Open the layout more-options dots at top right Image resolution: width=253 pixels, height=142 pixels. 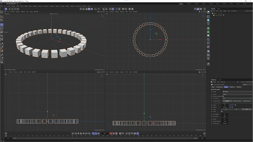(250, 4)
